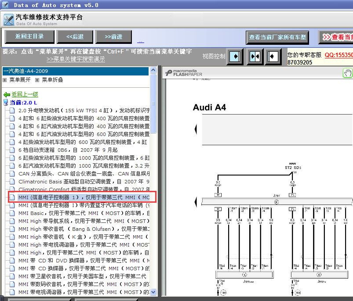Open MMI 带 CD 换碟器 第二代 entry
The height and width of the screenshot is (301, 353).
pyautogui.click(x=84, y=269)
